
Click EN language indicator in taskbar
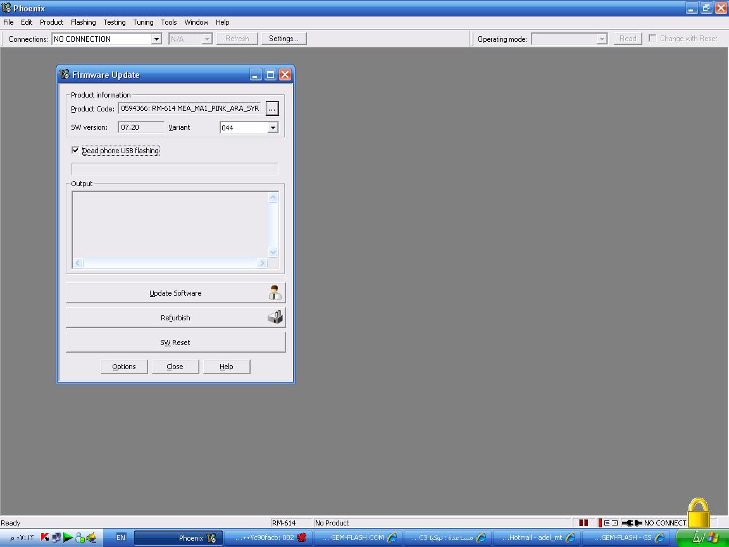121,538
